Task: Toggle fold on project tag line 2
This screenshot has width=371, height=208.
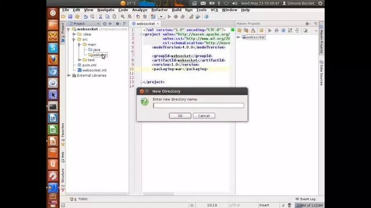Action: [141, 35]
